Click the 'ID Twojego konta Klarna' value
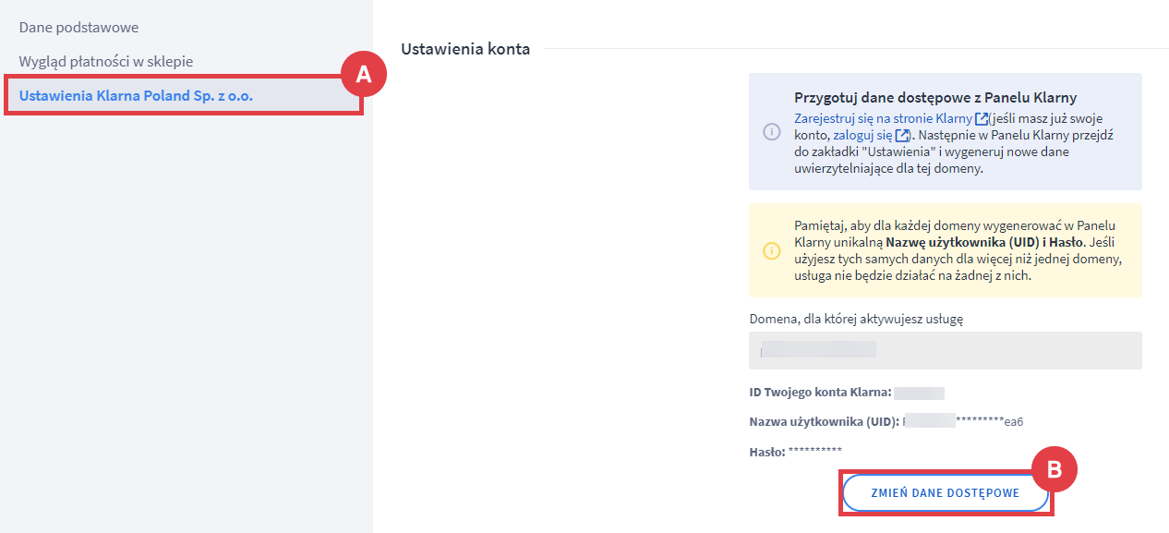The width and height of the screenshot is (1169, 533). (x=919, y=393)
